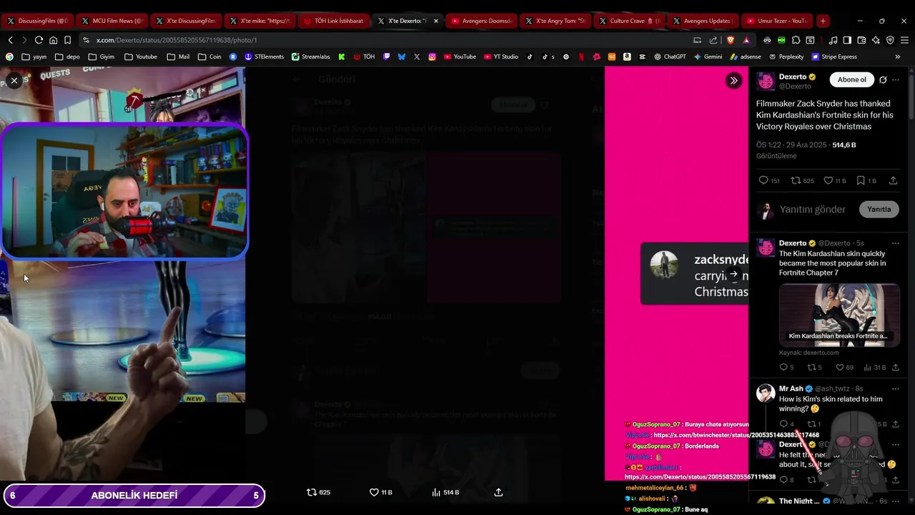The height and width of the screenshot is (515, 915).
Task: Switch to the TÖH Link İstihbarat tab
Action: 333,21
